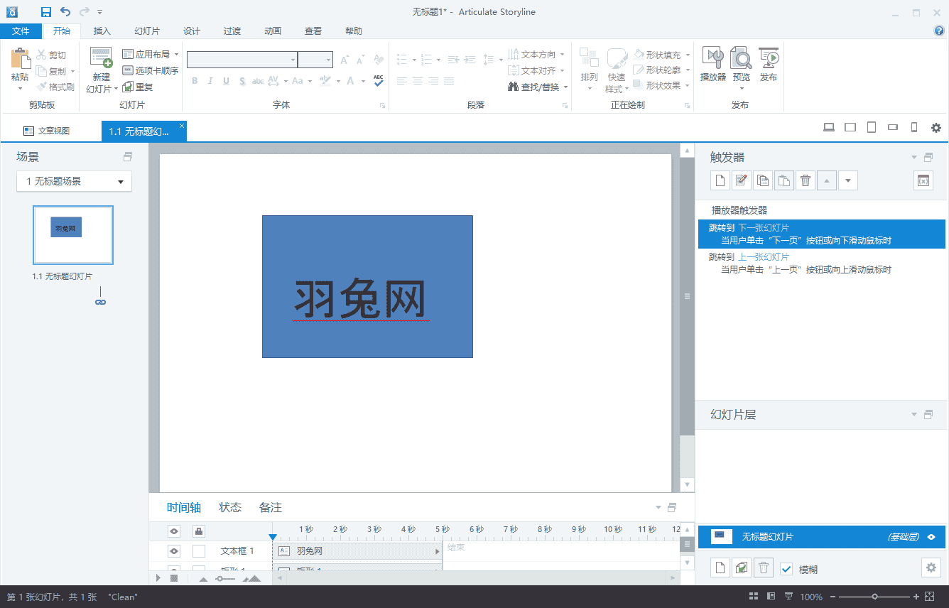This screenshot has width=949, height=608.
Task: Open 查找/替换 with the binoculars icon
Action: point(513,86)
